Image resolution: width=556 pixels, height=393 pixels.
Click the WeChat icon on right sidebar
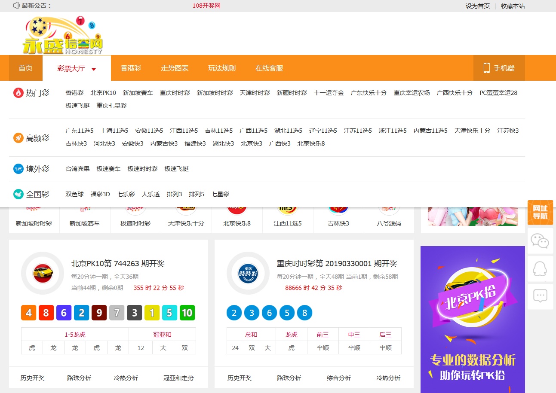pos(540,241)
